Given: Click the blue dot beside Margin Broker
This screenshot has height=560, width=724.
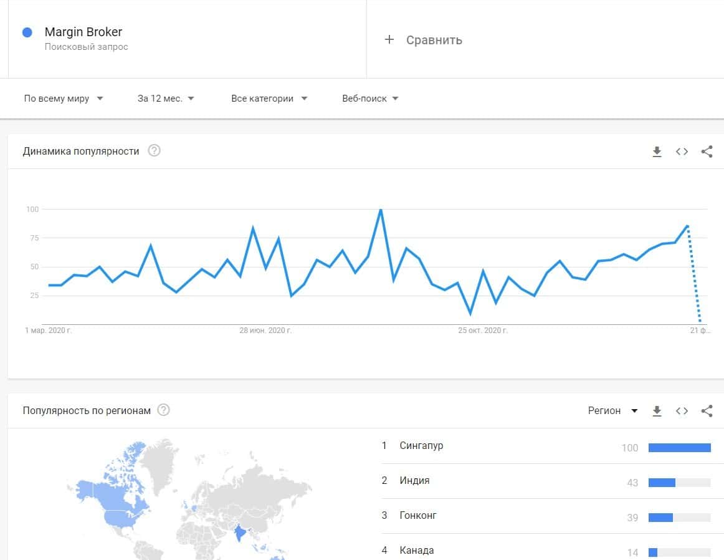Looking at the screenshot, I should 27,32.
